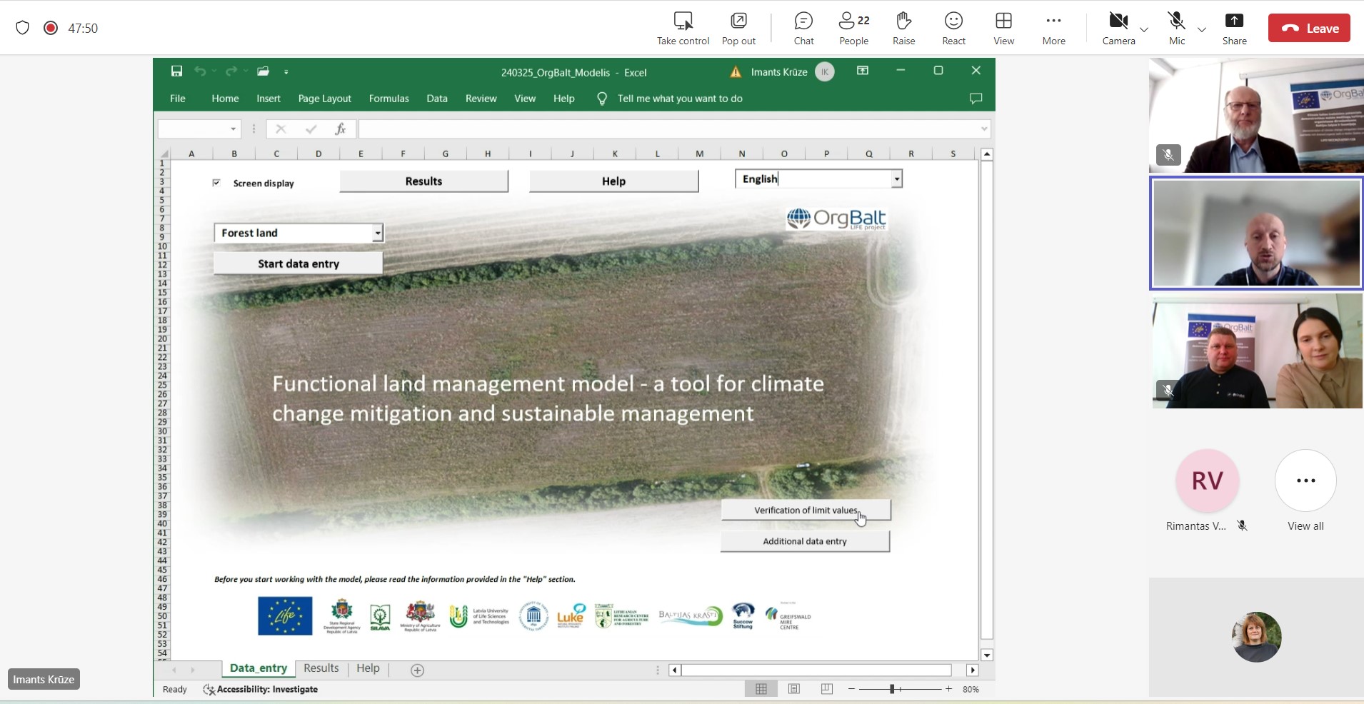Open the Formulas ribbon tab

[x=389, y=99]
